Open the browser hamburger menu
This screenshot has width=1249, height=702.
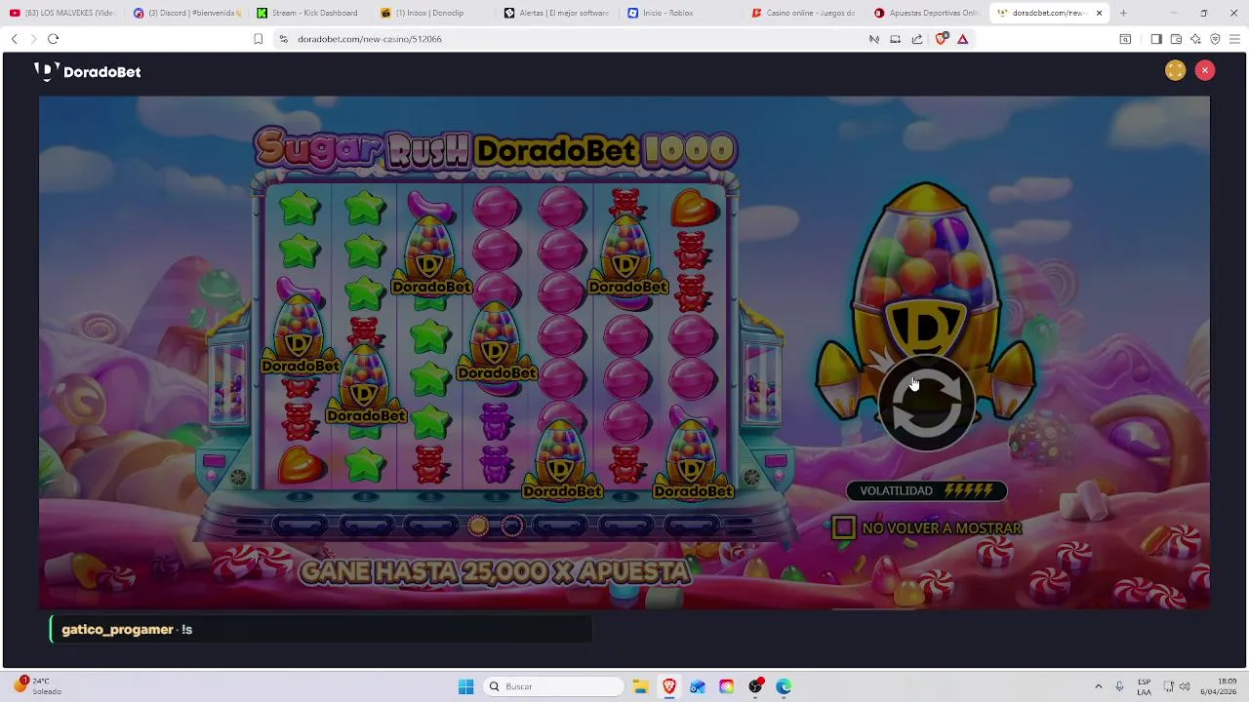(1235, 39)
